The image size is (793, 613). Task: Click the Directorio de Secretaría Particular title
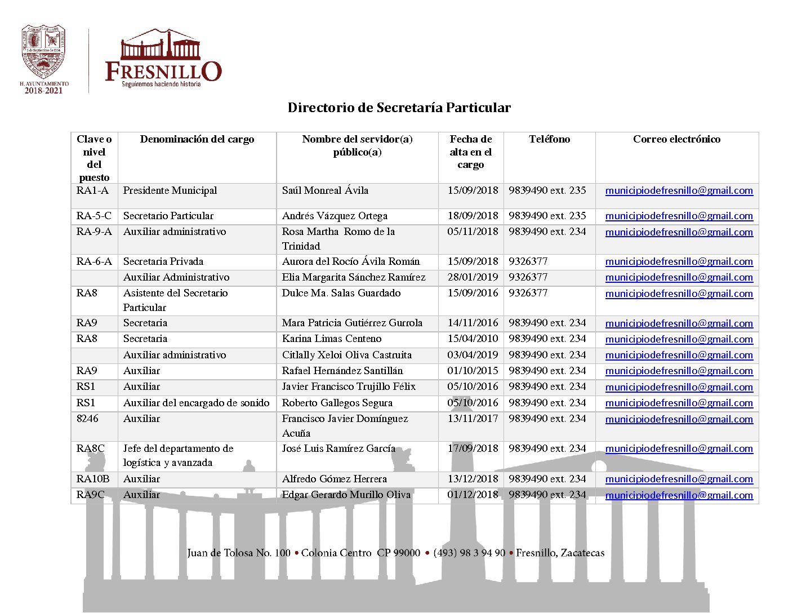(x=399, y=108)
